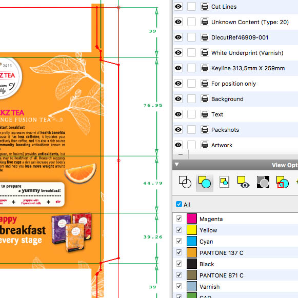Select the red-box highlight view icon
Viewport: 298px width, 298px height.
tap(283, 182)
